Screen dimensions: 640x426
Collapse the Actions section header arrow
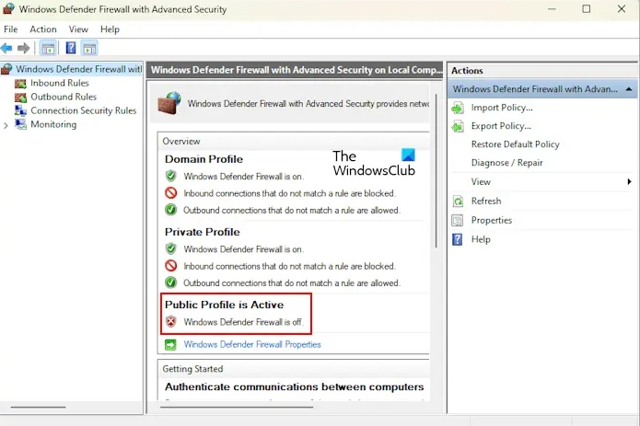[x=629, y=89]
